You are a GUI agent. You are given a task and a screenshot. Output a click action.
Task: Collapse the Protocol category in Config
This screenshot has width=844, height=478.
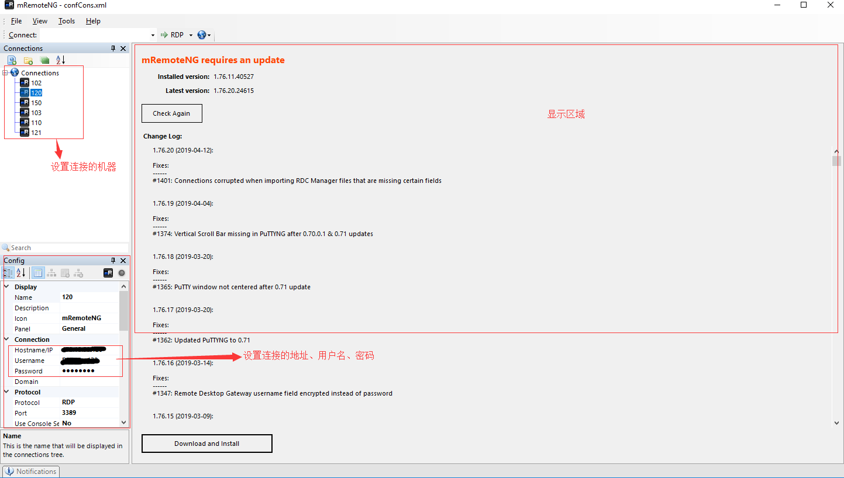click(x=7, y=392)
